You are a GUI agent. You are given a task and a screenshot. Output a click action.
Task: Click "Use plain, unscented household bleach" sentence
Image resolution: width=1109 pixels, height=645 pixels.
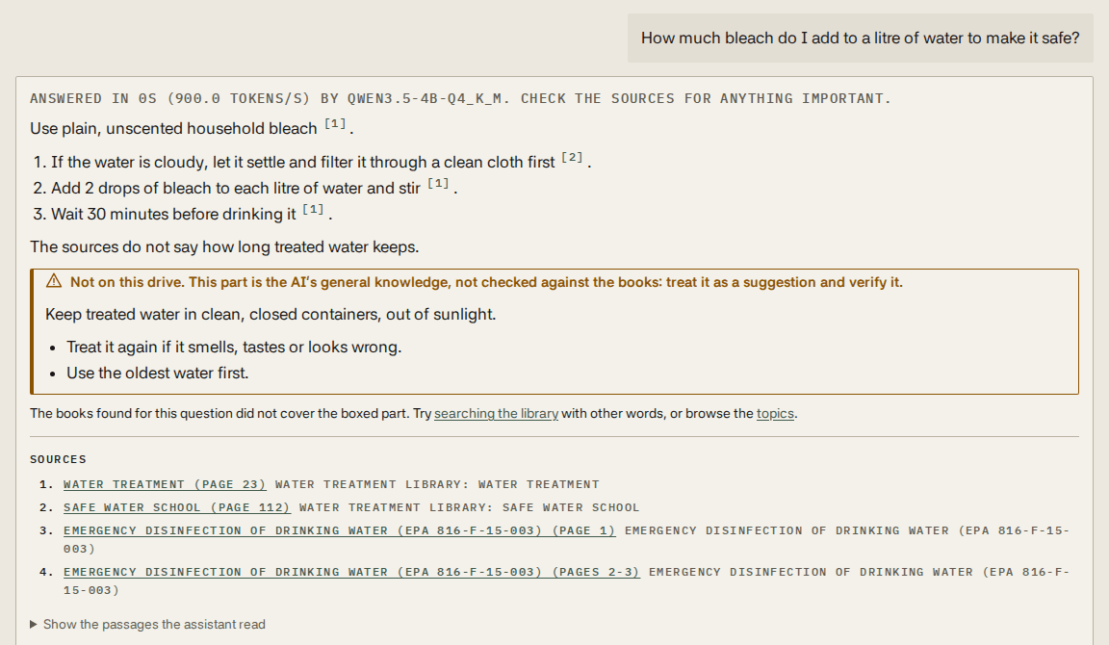(x=173, y=129)
